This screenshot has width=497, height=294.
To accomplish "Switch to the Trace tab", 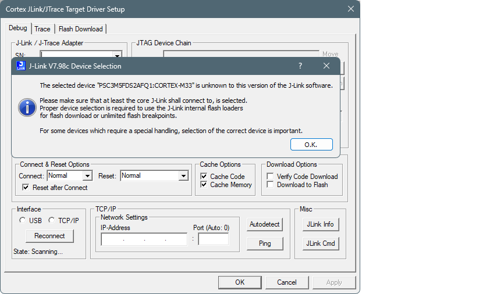I will (42, 29).
